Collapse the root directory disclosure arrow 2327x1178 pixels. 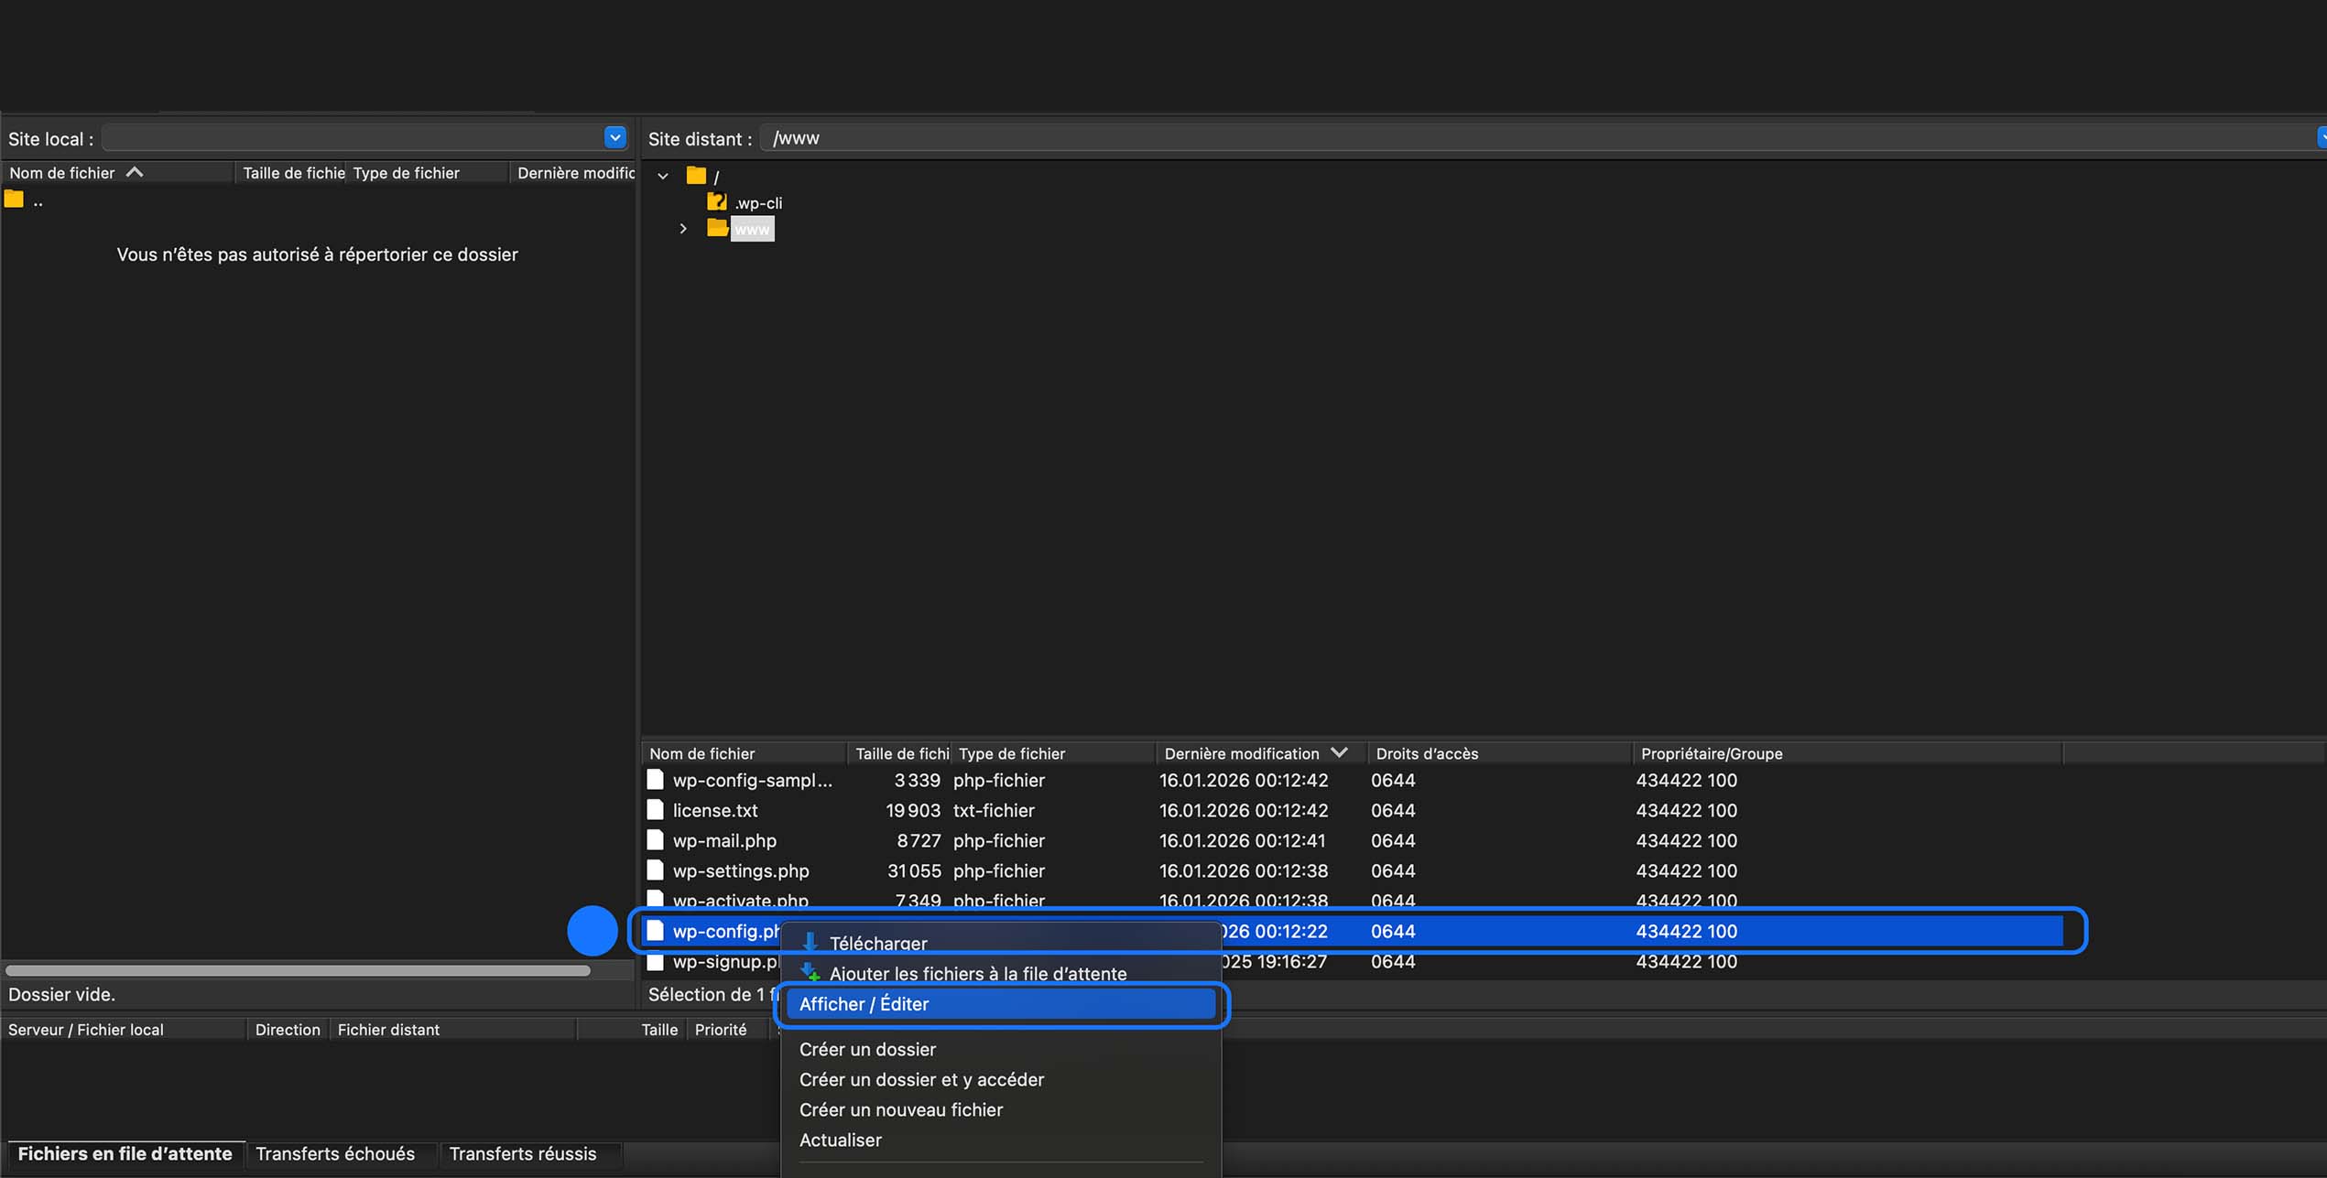click(663, 175)
